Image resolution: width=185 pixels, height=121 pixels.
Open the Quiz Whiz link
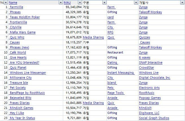(17, 37)
